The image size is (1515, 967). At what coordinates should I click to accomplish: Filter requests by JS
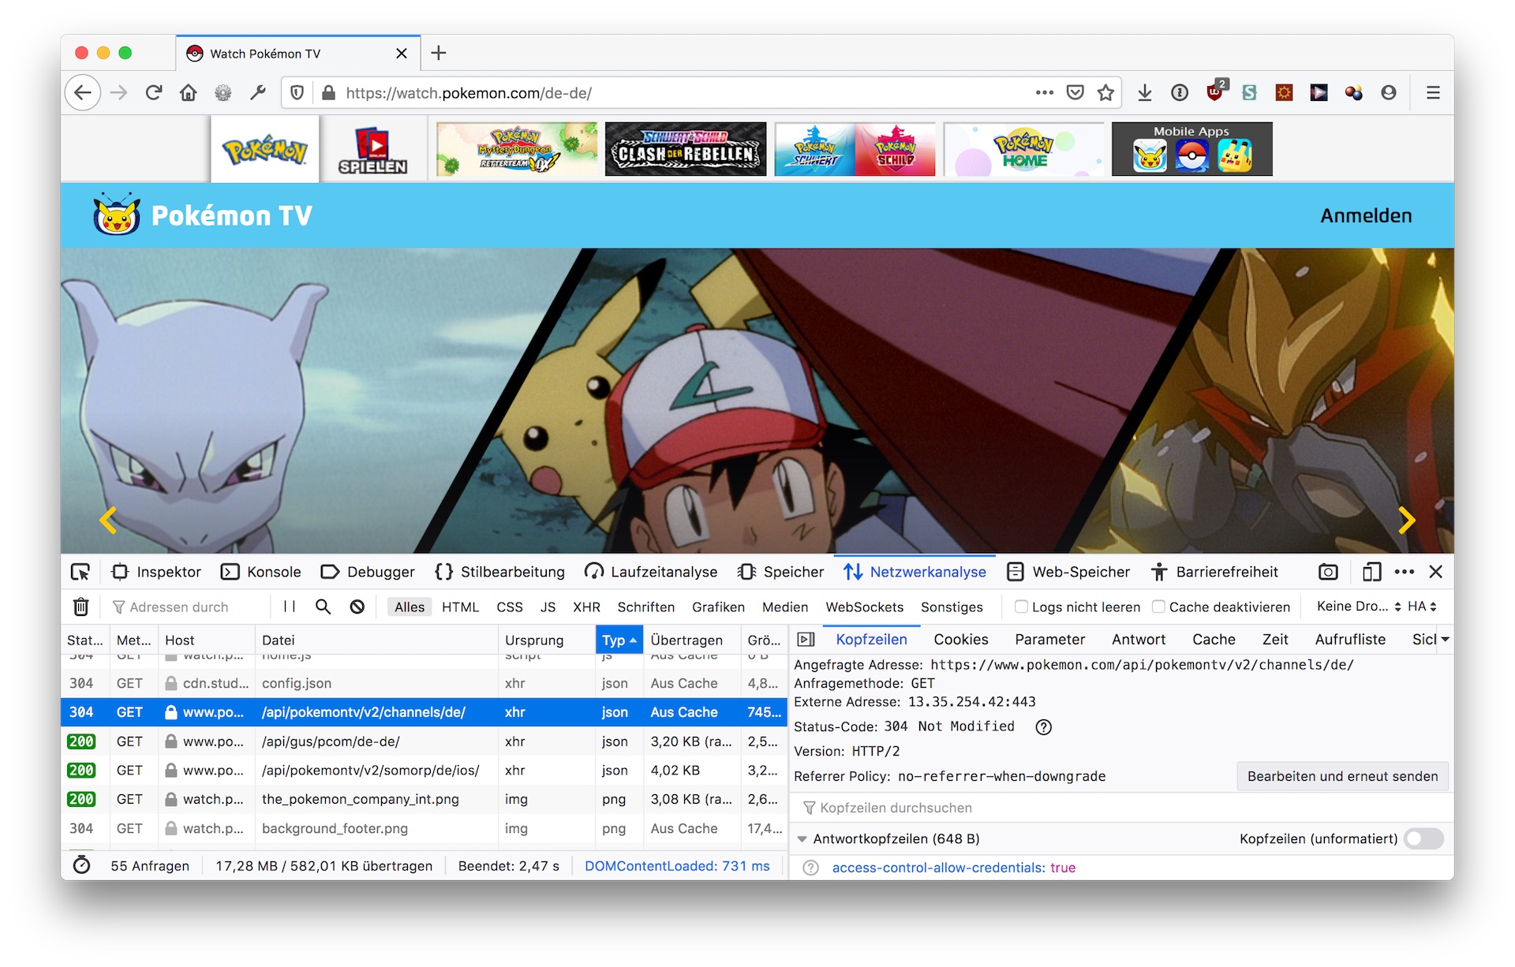548,607
